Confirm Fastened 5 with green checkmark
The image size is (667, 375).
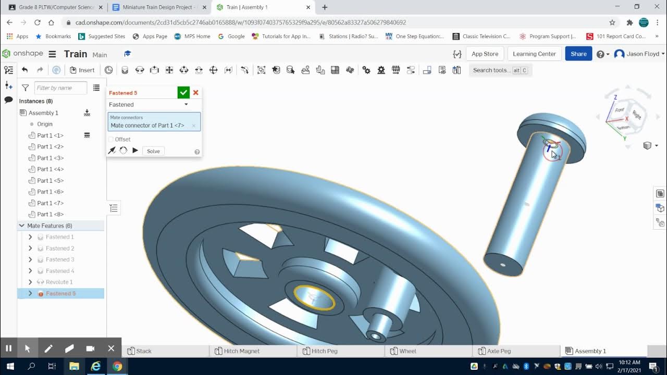coord(183,93)
